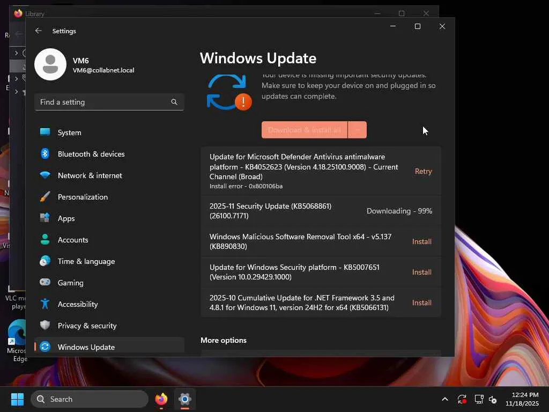Open Bluetooth & devices icon
Screen dimensions: 549x412
pyautogui.click(x=45, y=153)
